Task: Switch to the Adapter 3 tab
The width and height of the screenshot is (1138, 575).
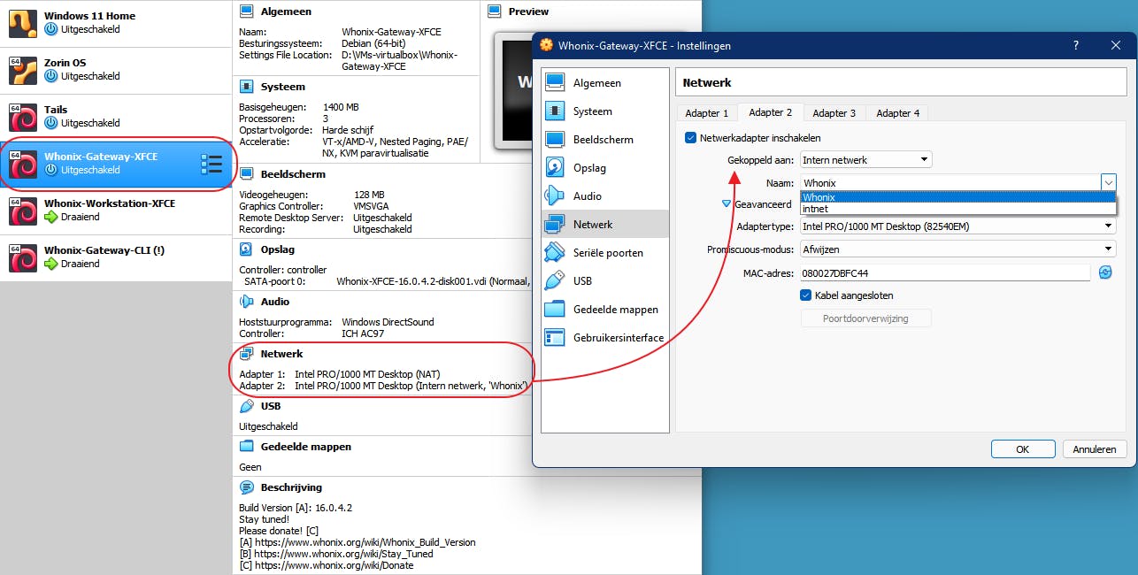Action: click(x=834, y=113)
